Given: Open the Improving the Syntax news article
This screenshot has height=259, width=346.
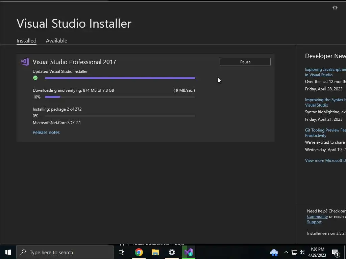Looking at the screenshot, I should [325, 103].
